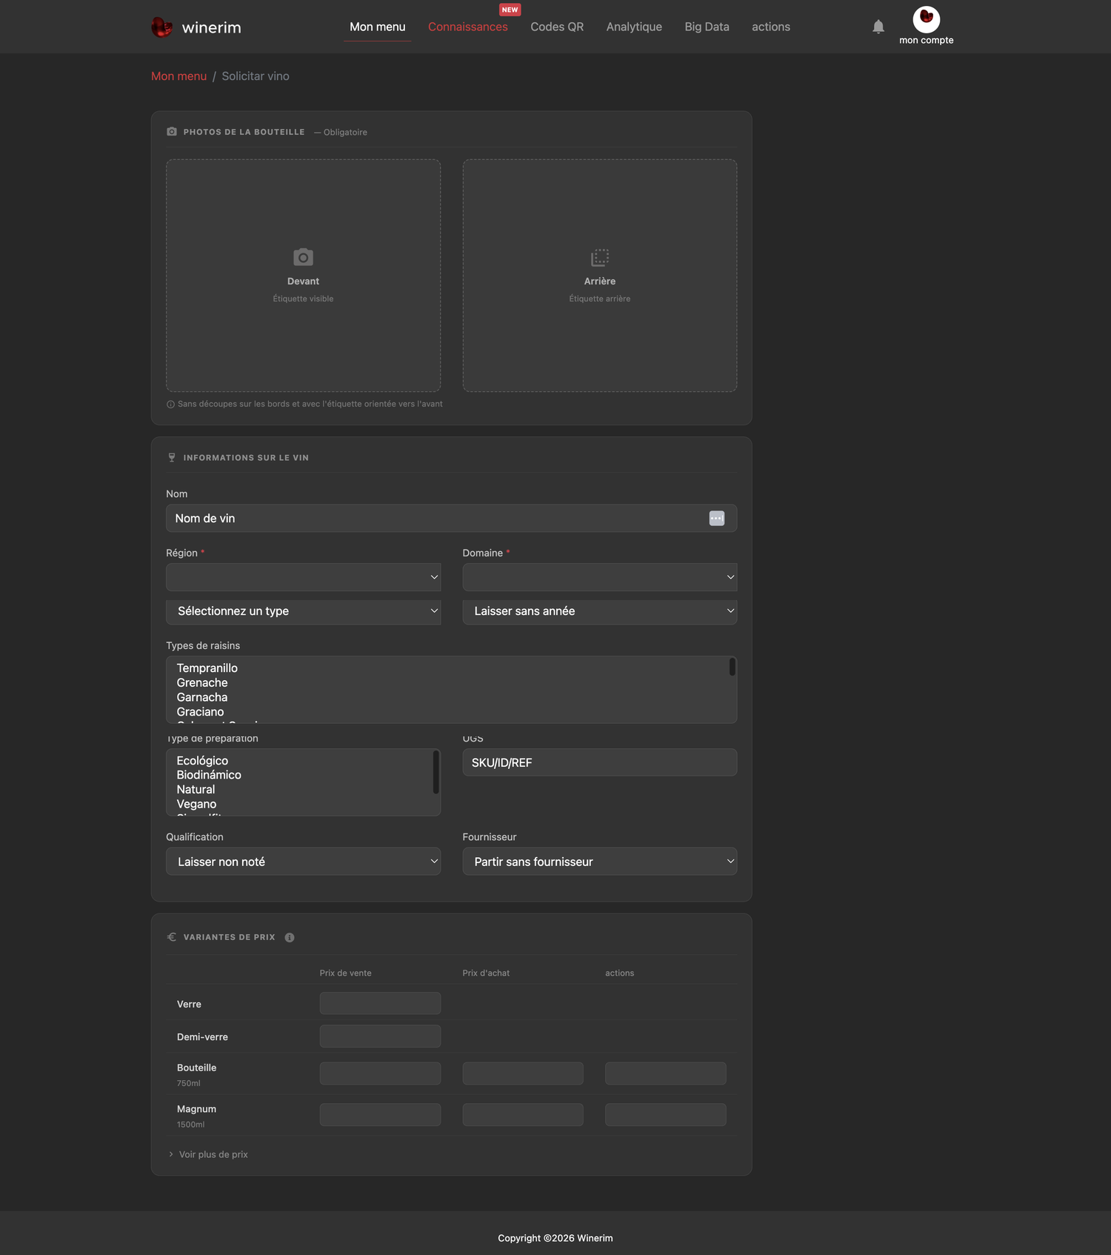Click the Bouteille actions field
Screen dimensions: 1111x1255
[666, 1073]
